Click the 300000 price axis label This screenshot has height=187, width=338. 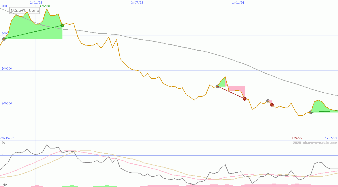[7, 68]
